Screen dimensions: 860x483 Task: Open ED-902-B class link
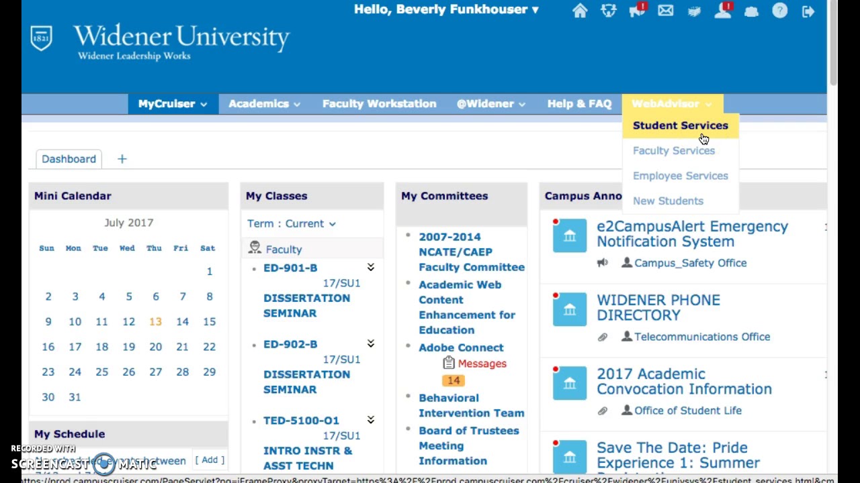(290, 344)
